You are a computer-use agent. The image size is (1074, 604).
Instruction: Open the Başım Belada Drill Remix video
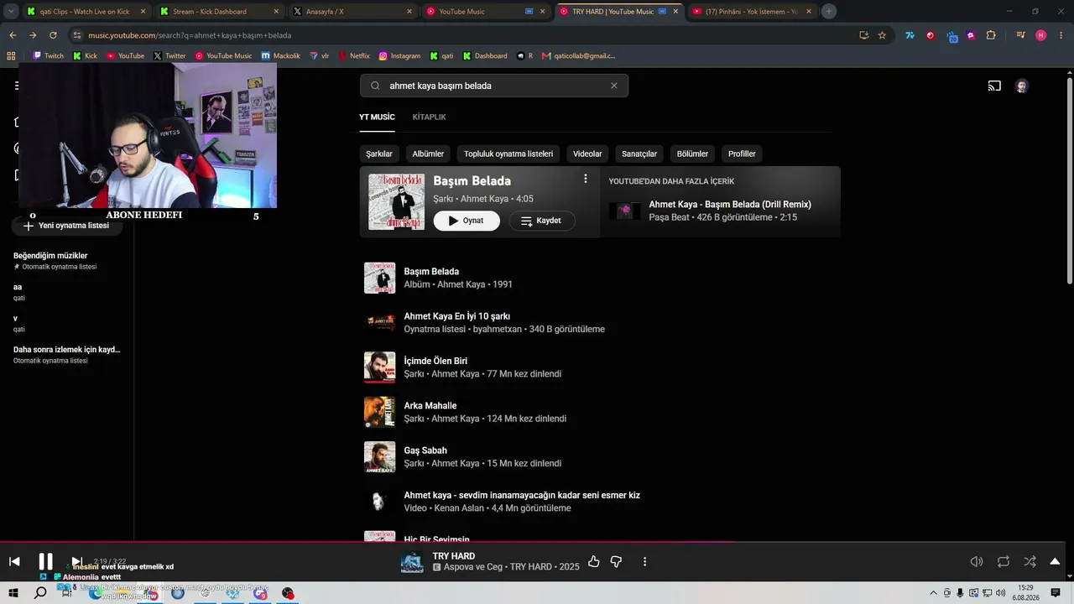pyautogui.click(x=730, y=204)
